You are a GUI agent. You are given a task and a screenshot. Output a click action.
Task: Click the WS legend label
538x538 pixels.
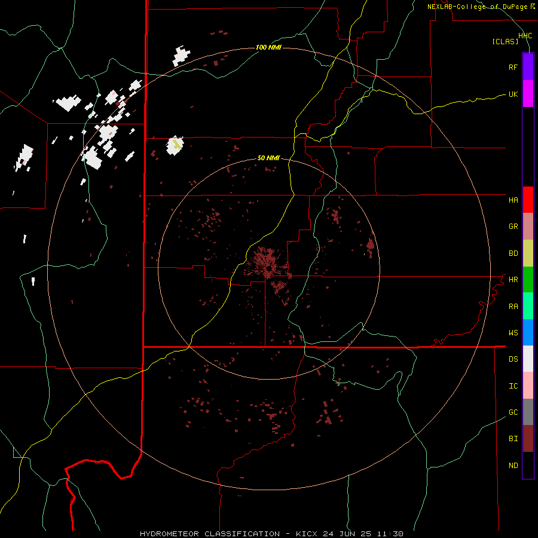click(x=513, y=333)
